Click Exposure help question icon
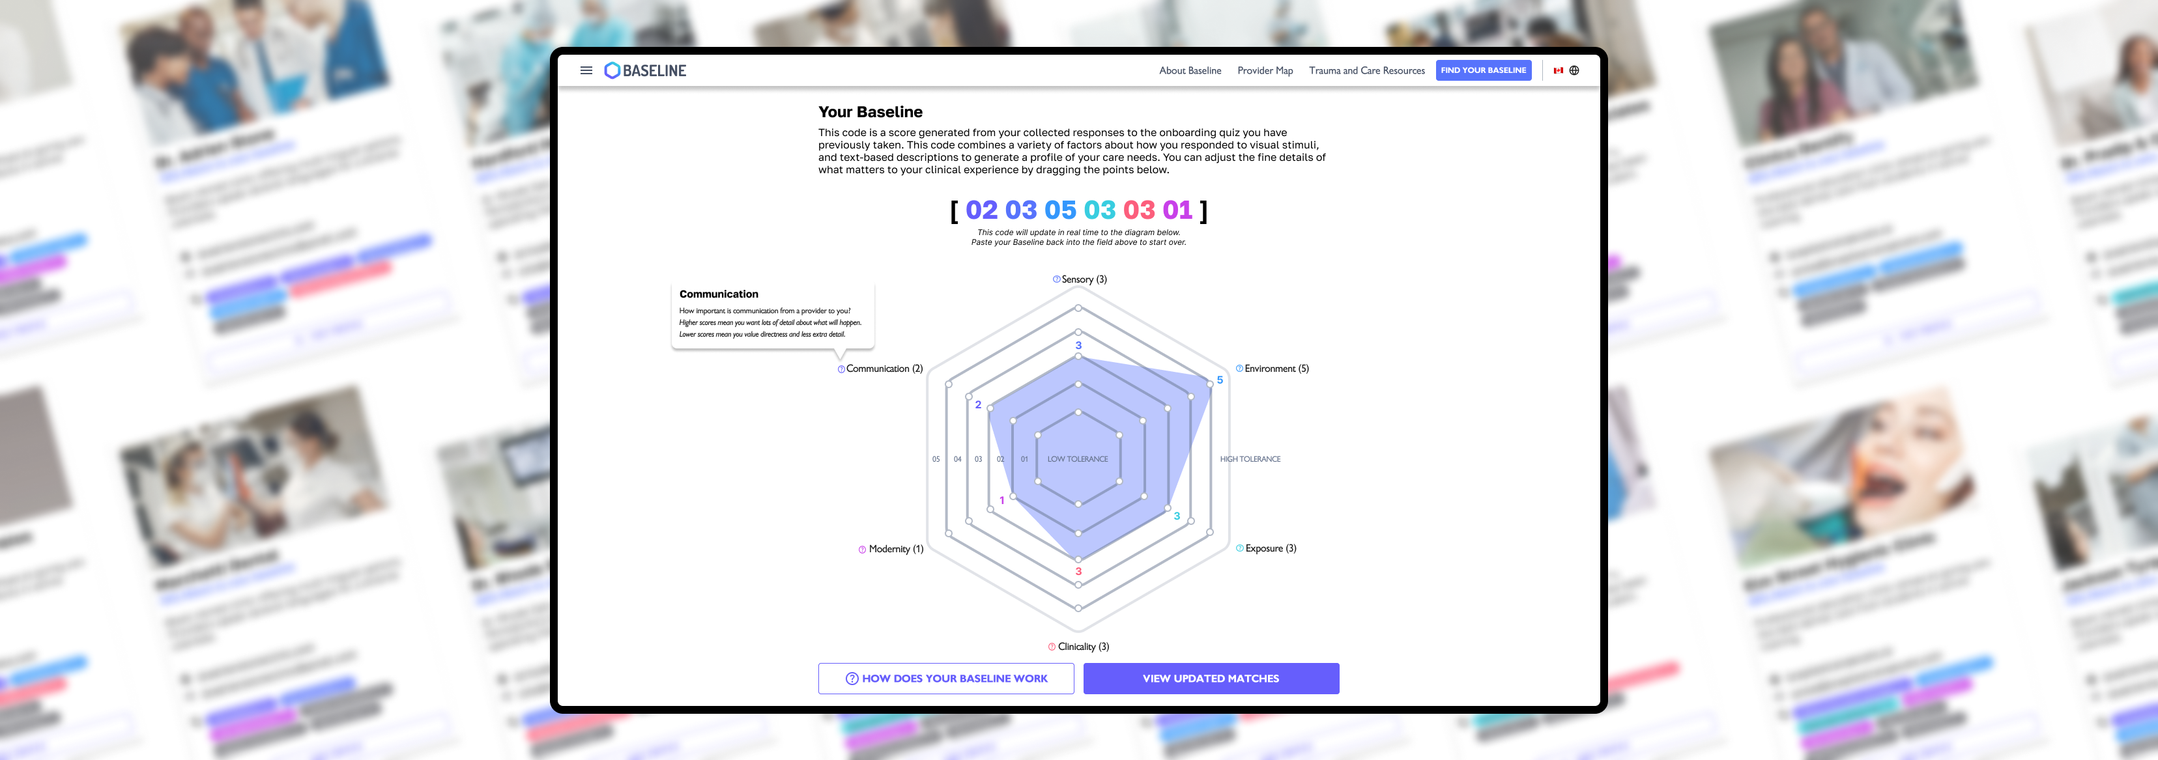 tap(1240, 548)
